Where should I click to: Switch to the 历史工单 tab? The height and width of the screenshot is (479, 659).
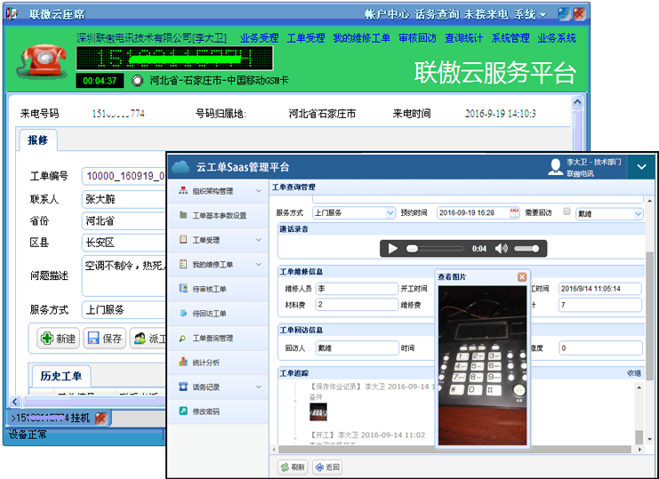point(60,376)
